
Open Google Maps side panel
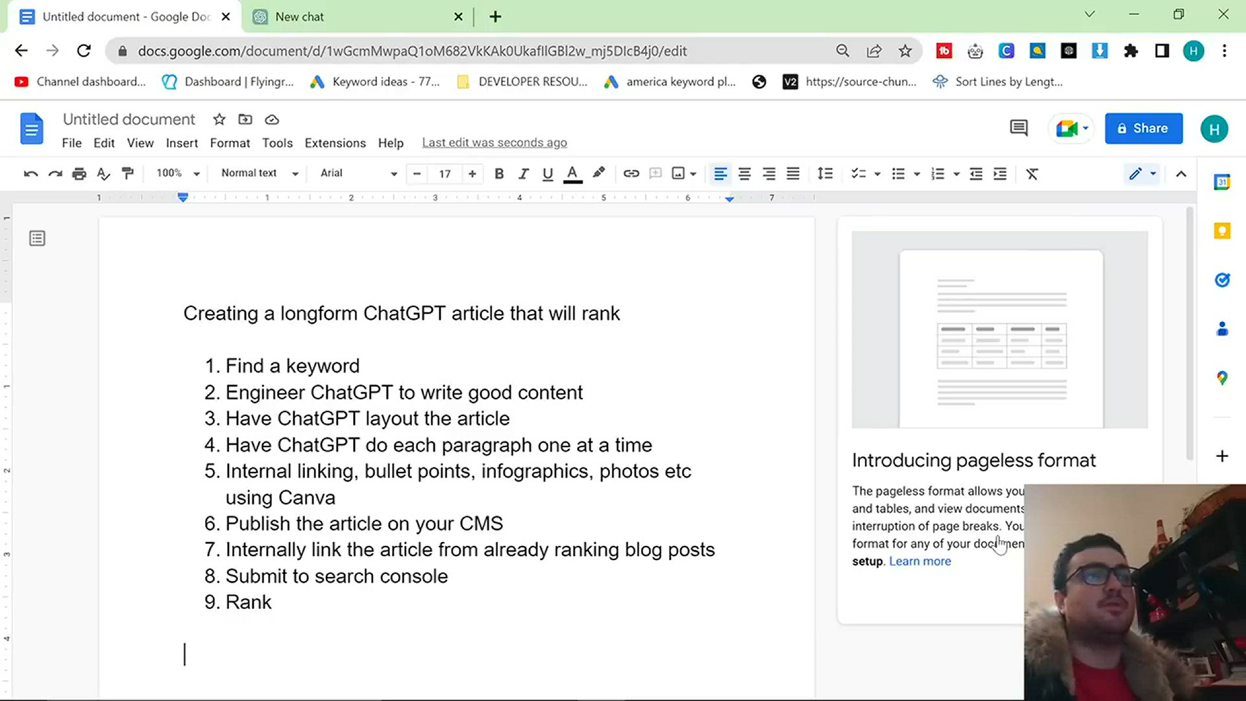pos(1222,378)
